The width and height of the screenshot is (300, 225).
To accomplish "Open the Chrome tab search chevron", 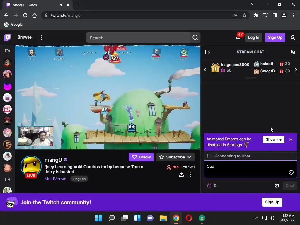I will click(x=253, y=4).
